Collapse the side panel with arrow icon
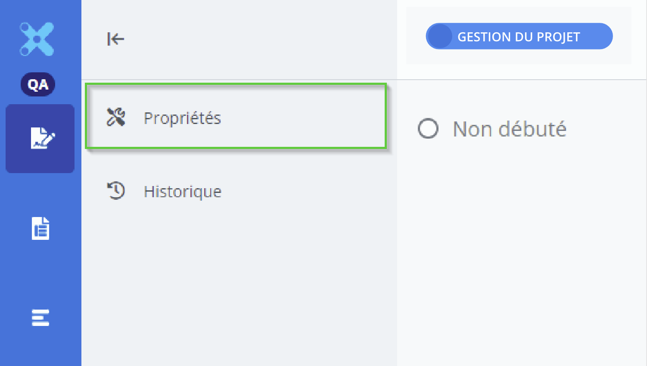The height and width of the screenshot is (366, 647). (x=115, y=39)
